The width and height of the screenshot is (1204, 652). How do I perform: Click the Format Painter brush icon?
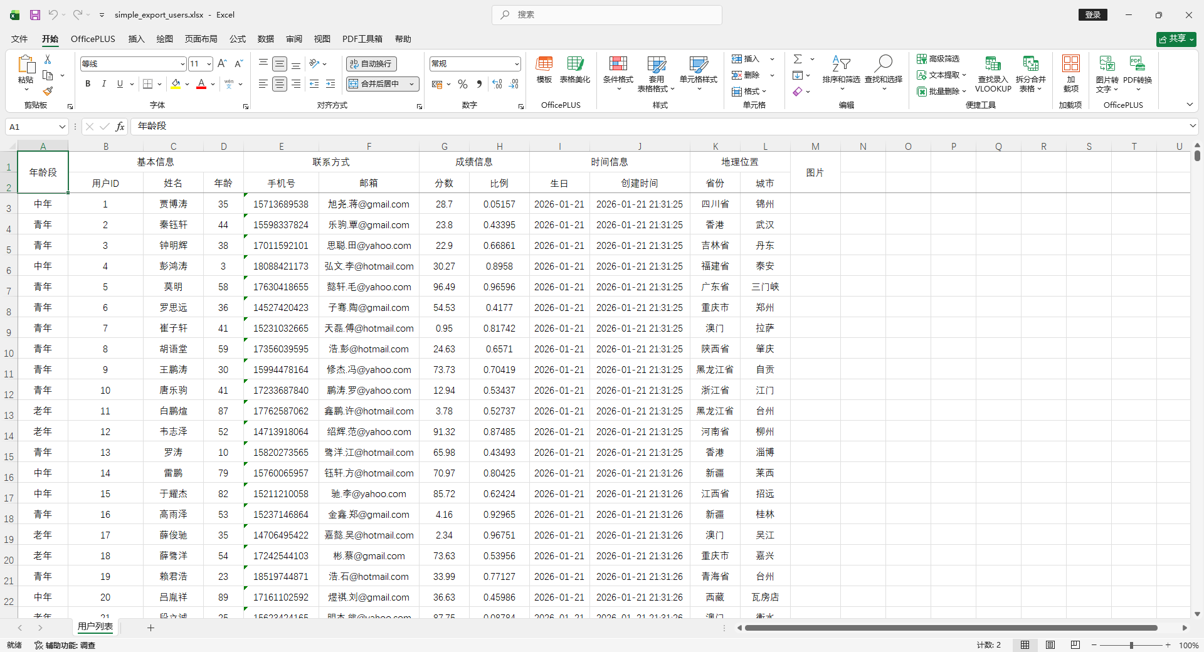[48, 91]
